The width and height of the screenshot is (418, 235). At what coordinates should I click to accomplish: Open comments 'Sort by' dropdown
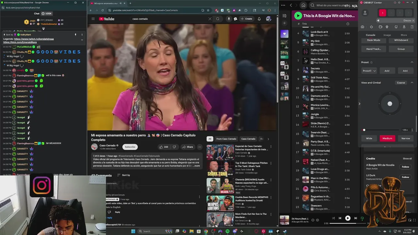(123, 175)
